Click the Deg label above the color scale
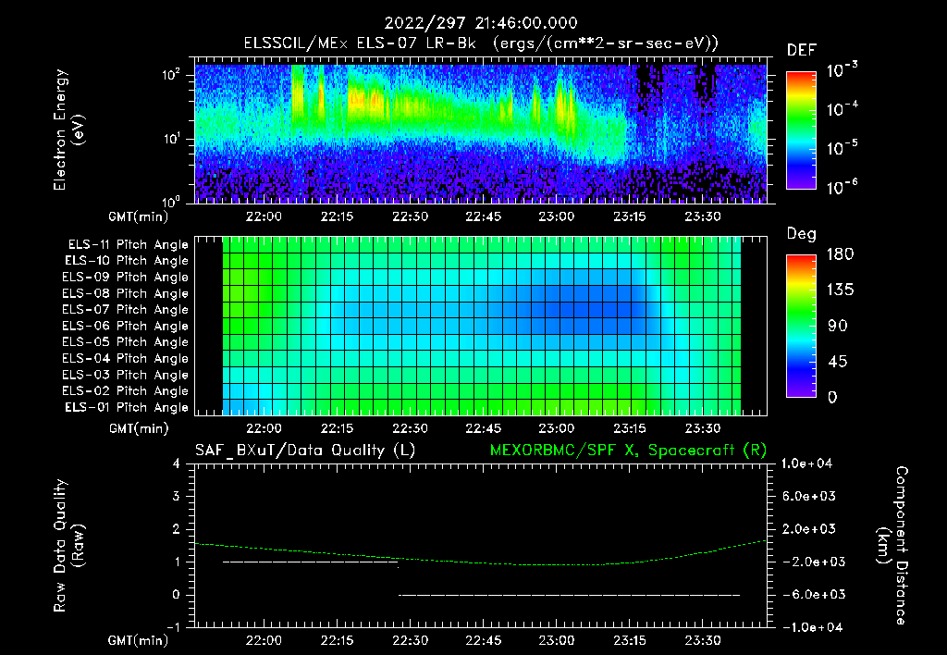Viewport: 947px width, 655px height. click(x=802, y=234)
